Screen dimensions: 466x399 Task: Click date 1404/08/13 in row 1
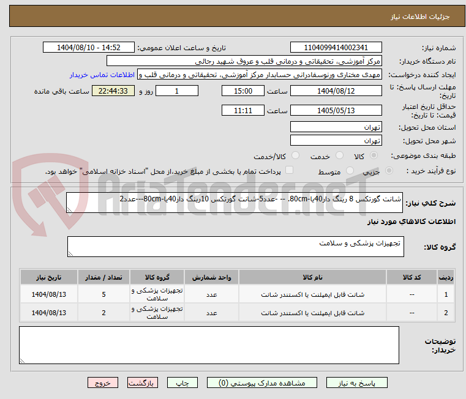point(49,294)
